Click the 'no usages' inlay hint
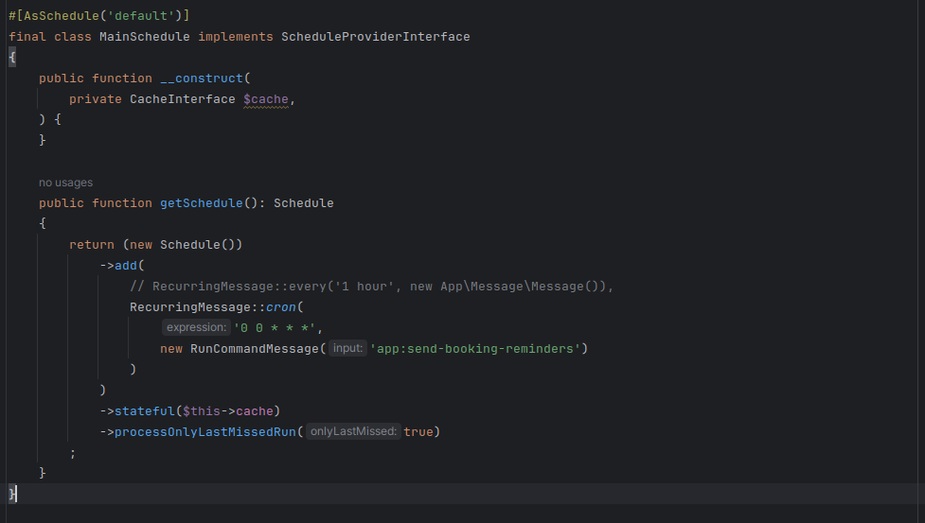Viewport: 925px width, 523px height. (x=65, y=183)
